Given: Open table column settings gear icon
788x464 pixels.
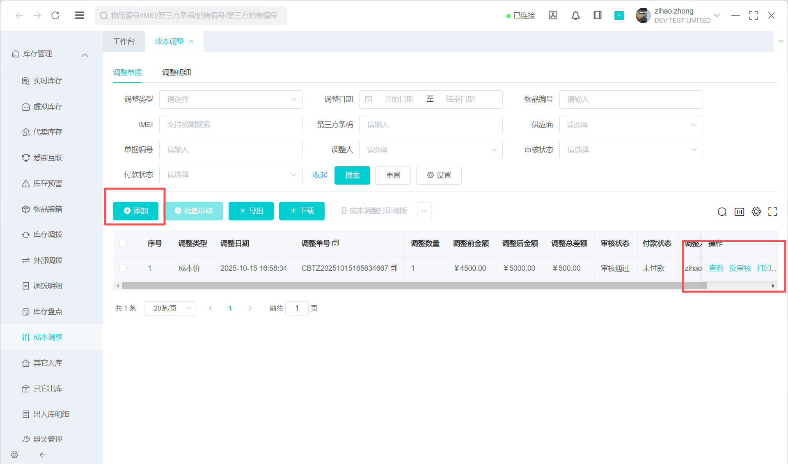Looking at the screenshot, I should (756, 212).
